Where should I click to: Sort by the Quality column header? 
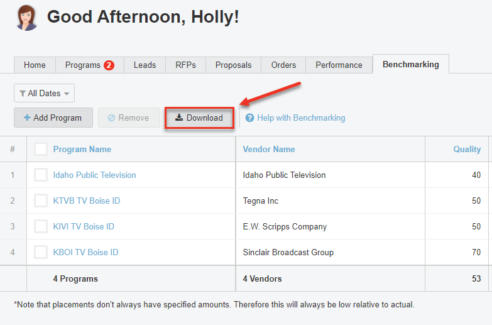pyautogui.click(x=467, y=149)
